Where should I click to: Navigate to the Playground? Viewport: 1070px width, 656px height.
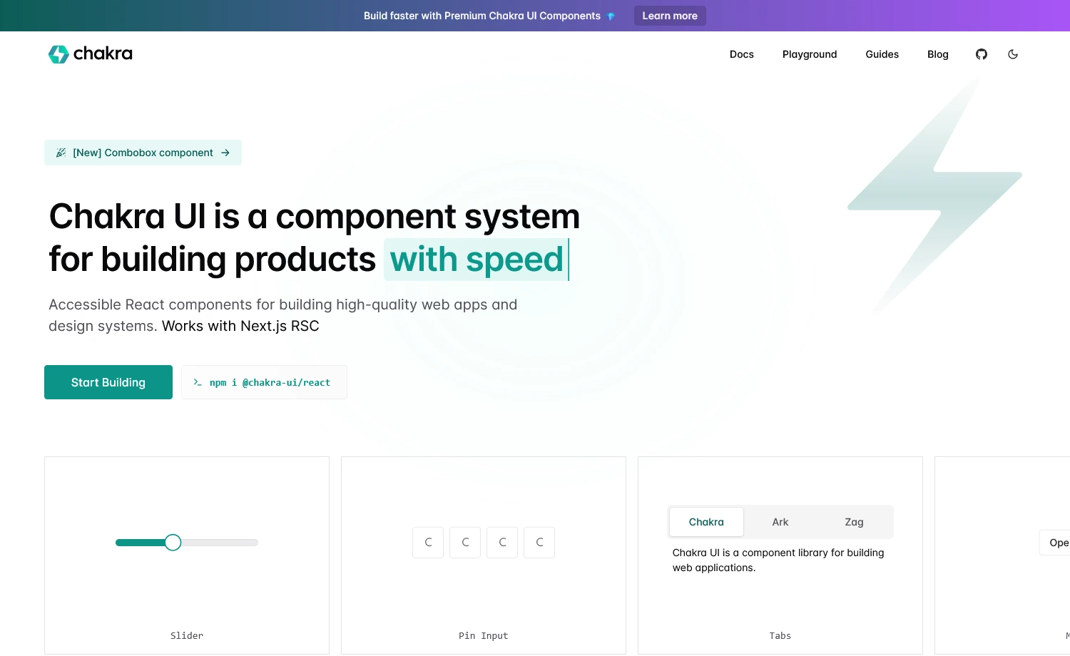pyautogui.click(x=809, y=54)
